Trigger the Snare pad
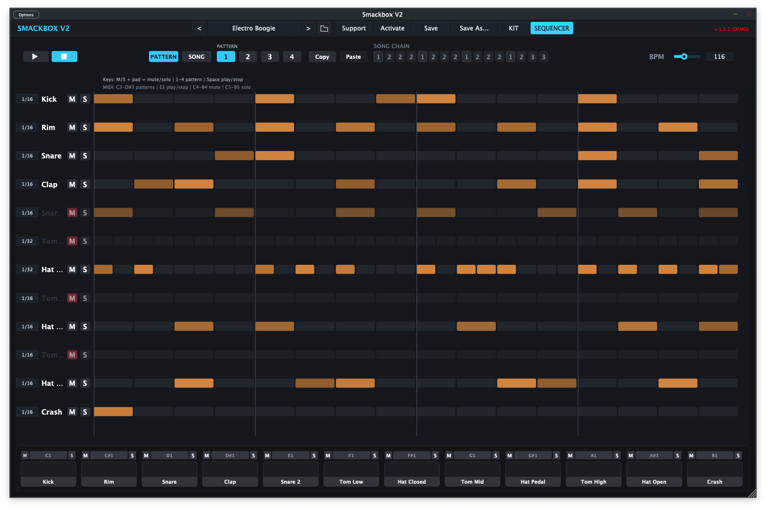 [x=170, y=474]
